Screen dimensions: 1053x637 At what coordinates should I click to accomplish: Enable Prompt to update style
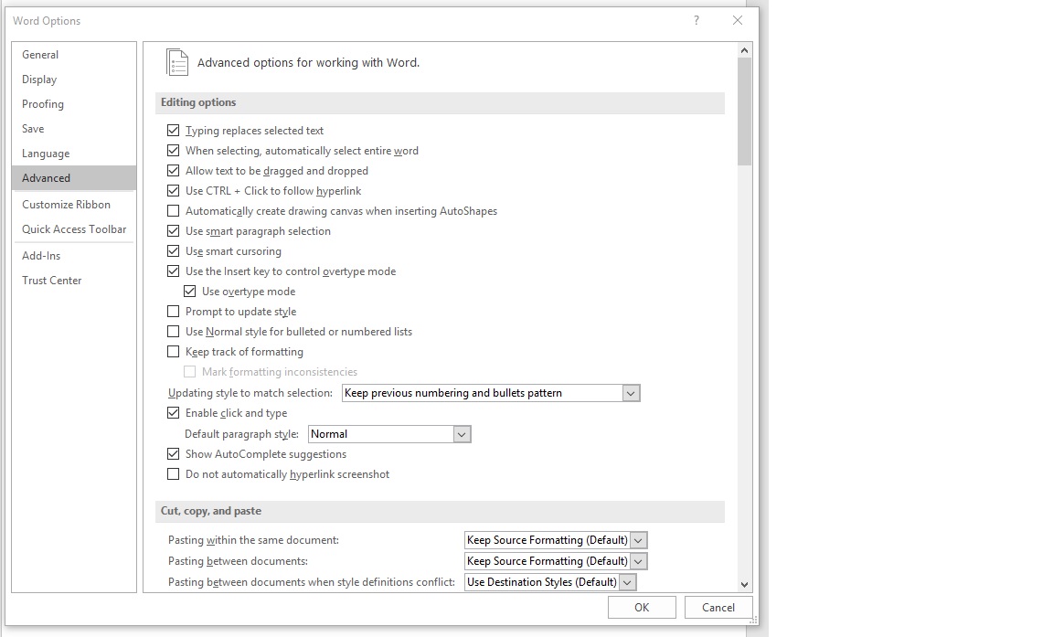point(174,312)
